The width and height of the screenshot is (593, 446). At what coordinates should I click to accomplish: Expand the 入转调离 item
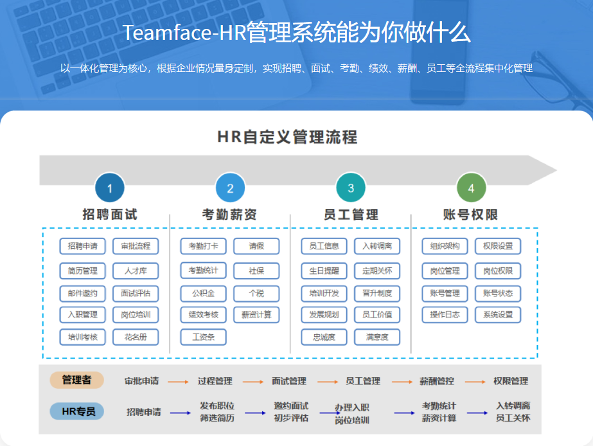tap(376, 246)
